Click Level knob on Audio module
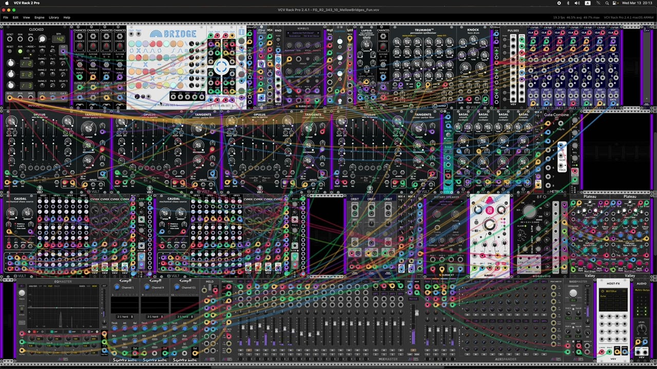The height and width of the screenshot is (369, 657). pyautogui.click(x=642, y=329)
